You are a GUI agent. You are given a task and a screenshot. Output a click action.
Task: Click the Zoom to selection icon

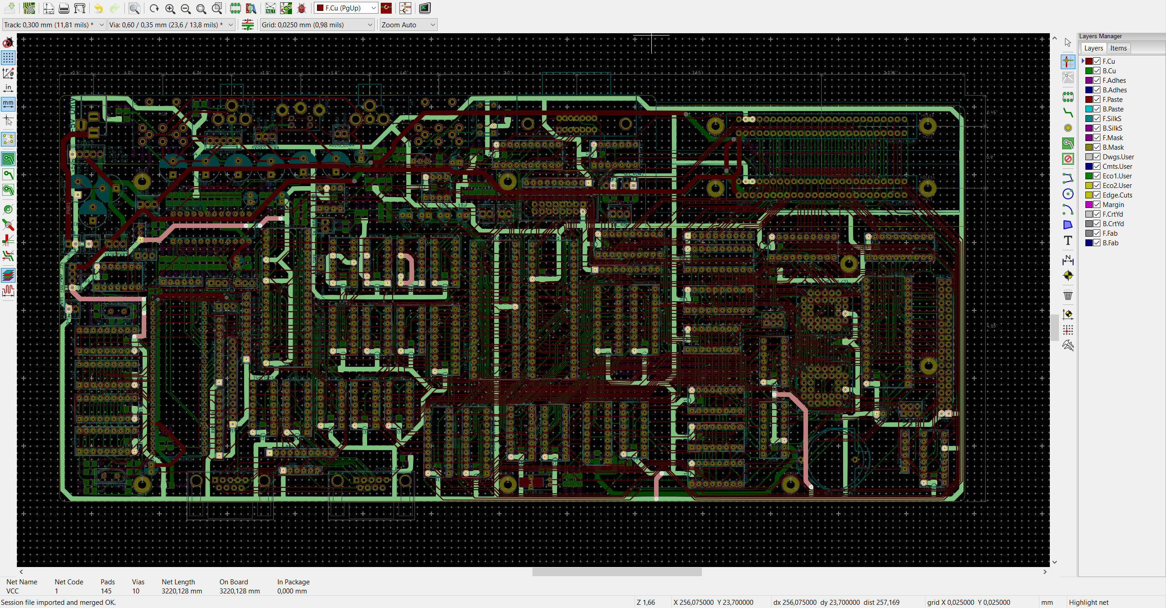[x=217, y=8]
